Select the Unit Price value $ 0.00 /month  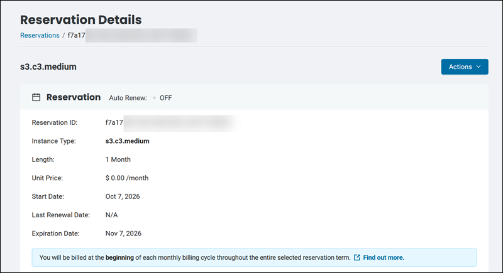pyautogui.click(x=127, y=178)
